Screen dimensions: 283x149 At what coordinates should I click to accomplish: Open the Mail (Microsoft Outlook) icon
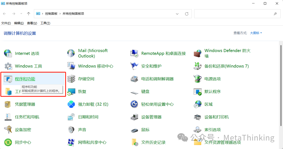point(71,53)
